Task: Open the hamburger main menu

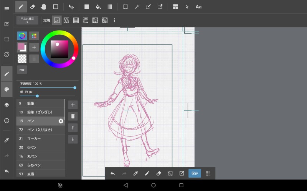Action: (x=7, y=8)
